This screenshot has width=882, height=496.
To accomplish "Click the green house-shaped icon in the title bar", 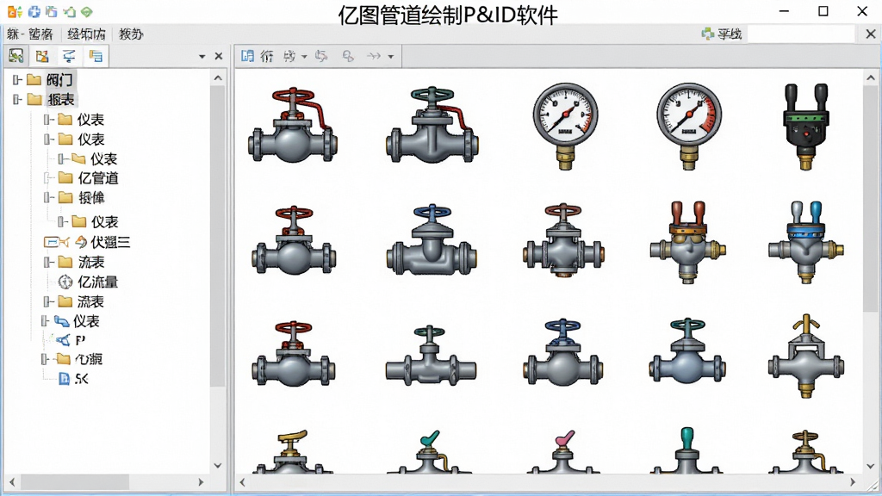I will 69,11.
